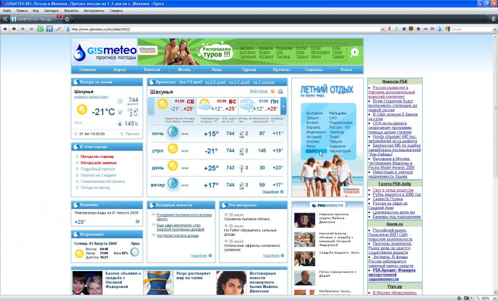Open a new tab with plus button

[67, 19]
